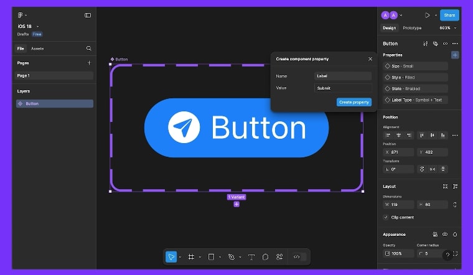The image size is (473, 275).
Task: Open Pen tool options chevron
Action: pyautogui.click(x=240, y=257)
